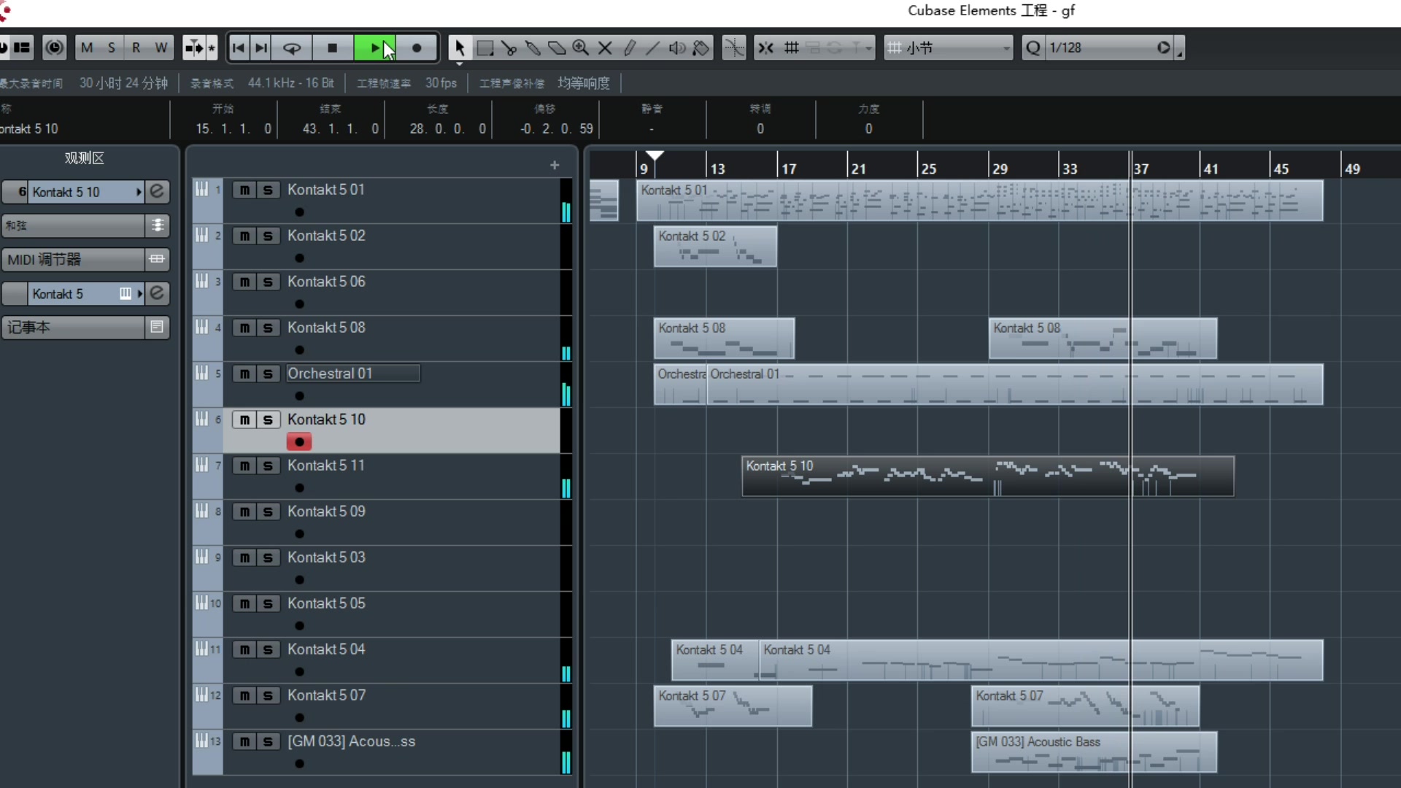Viewport: 1401px width, 788px height.
Task: Click the transport Record button
Action: (x=417, y=48)
